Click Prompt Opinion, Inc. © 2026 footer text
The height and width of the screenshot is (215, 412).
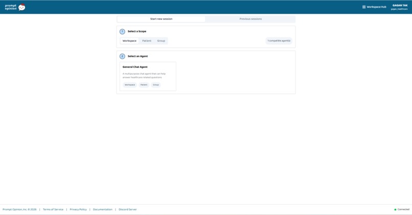[19, 209]
